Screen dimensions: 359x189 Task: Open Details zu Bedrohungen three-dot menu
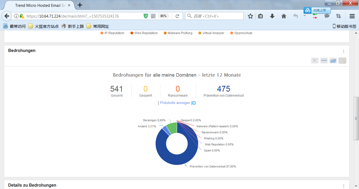pos(343,186)
